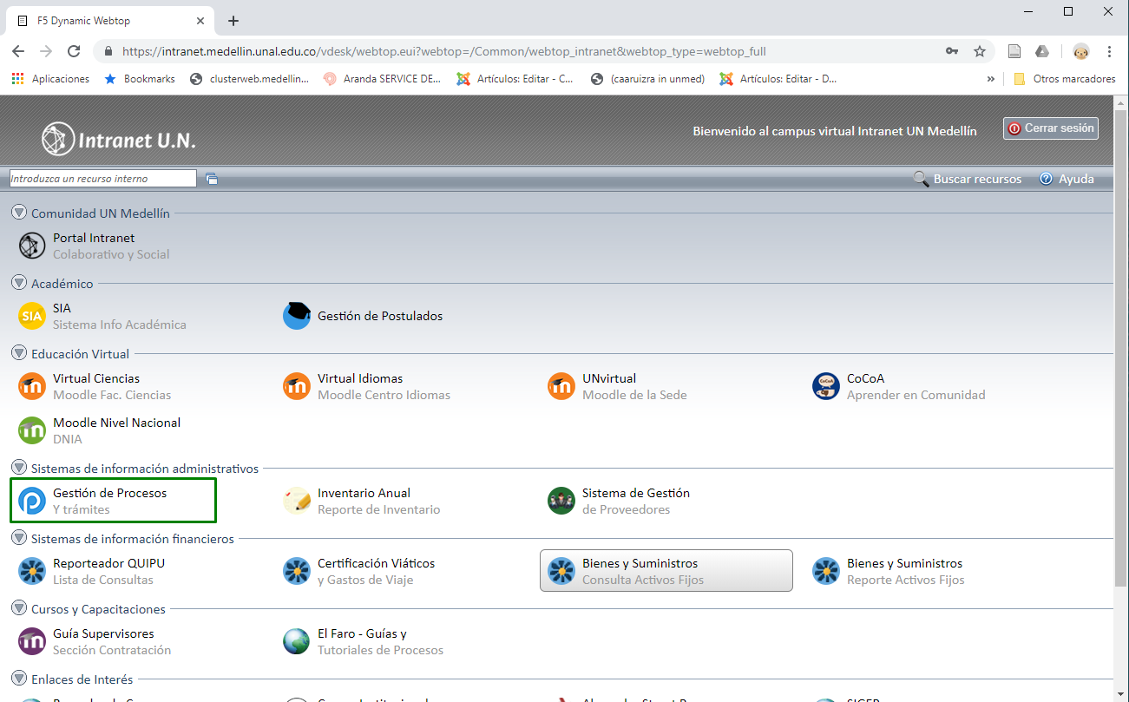The width and height of the screenshot is (1129, 702).
Task: Open the Bookmarks bookmark
Action: pyautogui.click(x=140, y=79)
